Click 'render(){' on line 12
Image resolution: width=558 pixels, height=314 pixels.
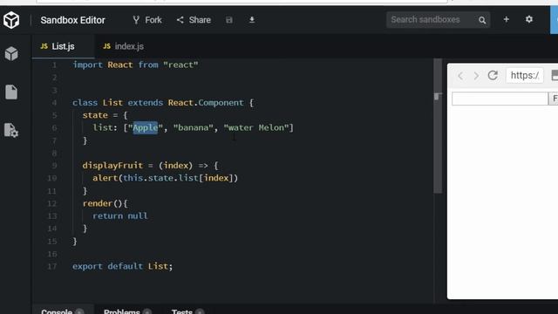coord(105,203)
